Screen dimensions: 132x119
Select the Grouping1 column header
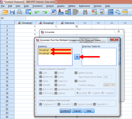tap(25, 23)
